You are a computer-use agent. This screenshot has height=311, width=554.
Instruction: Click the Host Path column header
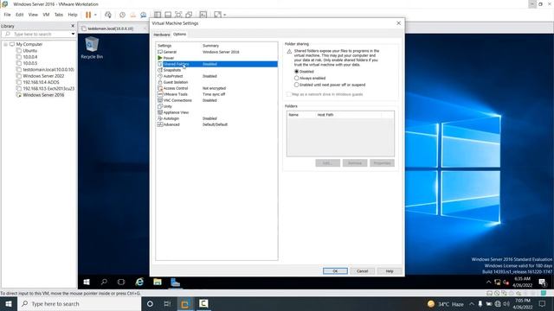pyautogui.click(x=348, y=115)
